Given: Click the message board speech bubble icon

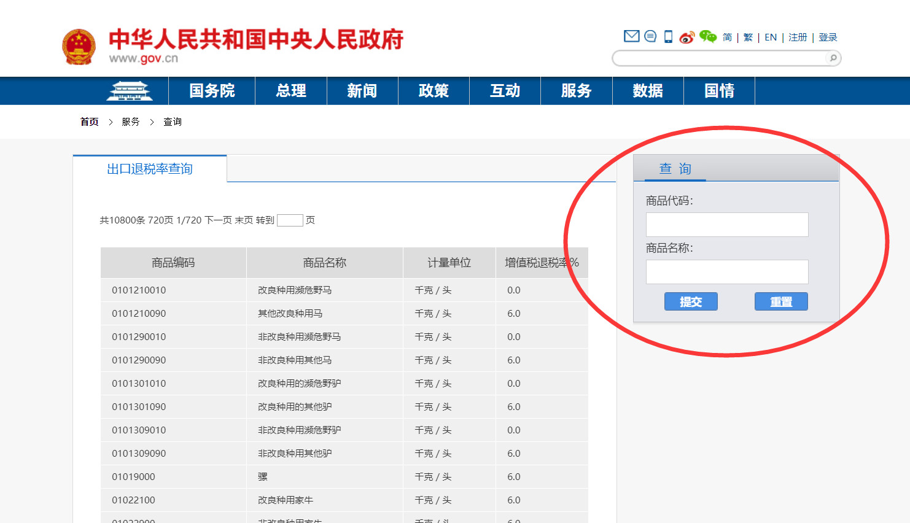Looking at the screenshot, I should [650, 36].
